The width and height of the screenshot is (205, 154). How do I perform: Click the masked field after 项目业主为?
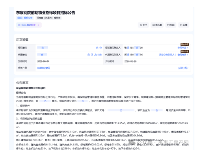click(157, 110)
